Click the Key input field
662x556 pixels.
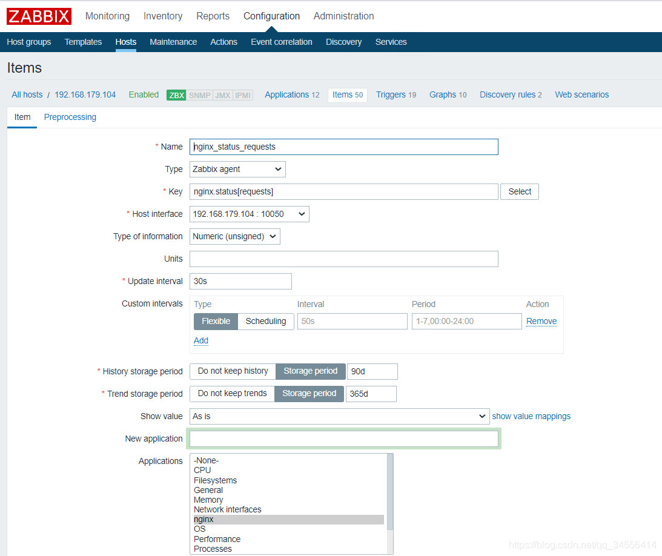pyautogui.click(x=343, y=191)
